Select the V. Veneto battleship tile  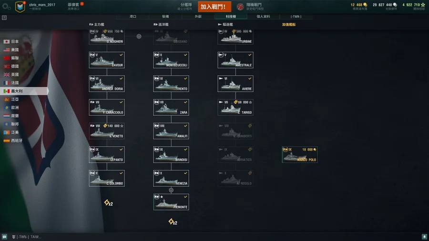pyautogui.click(x=107, y=131)
